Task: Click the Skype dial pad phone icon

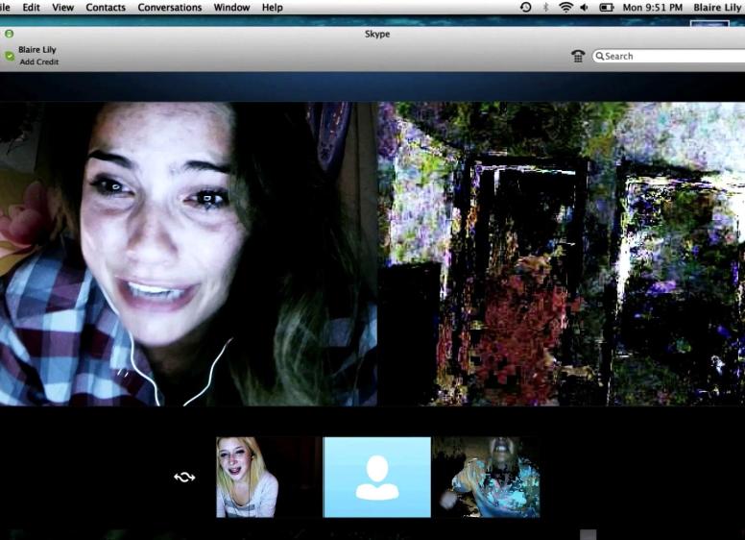Action: coord(578,56)
